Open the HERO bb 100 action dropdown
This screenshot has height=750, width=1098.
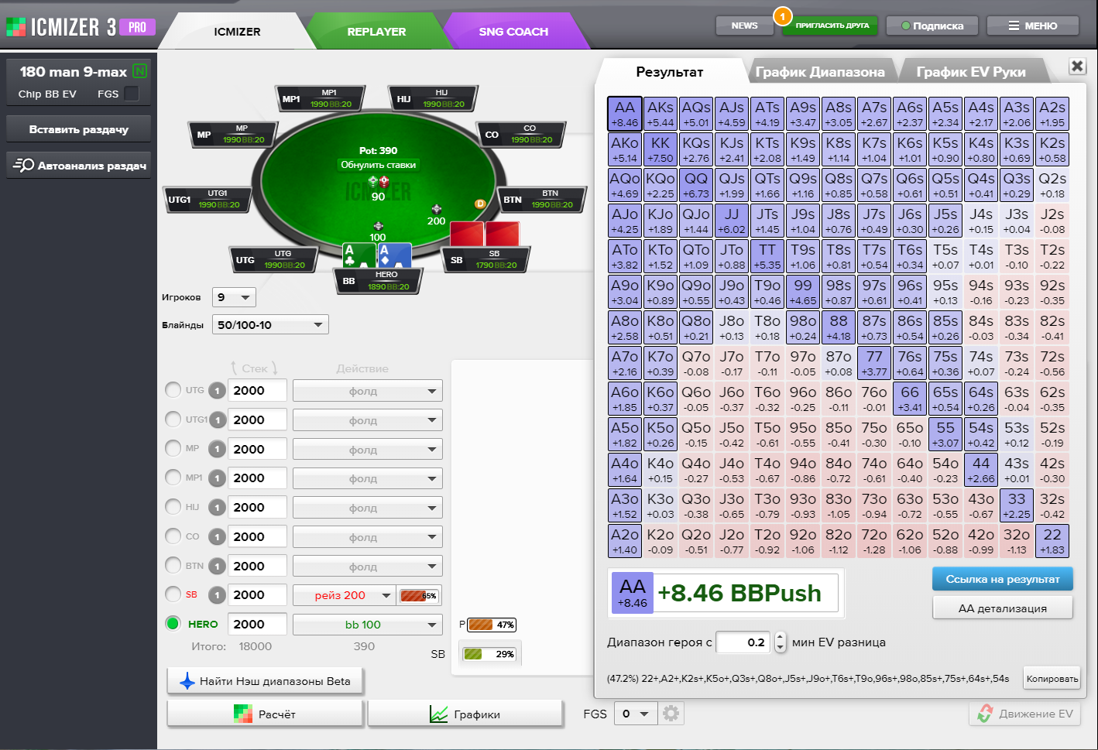pos(368,625)
